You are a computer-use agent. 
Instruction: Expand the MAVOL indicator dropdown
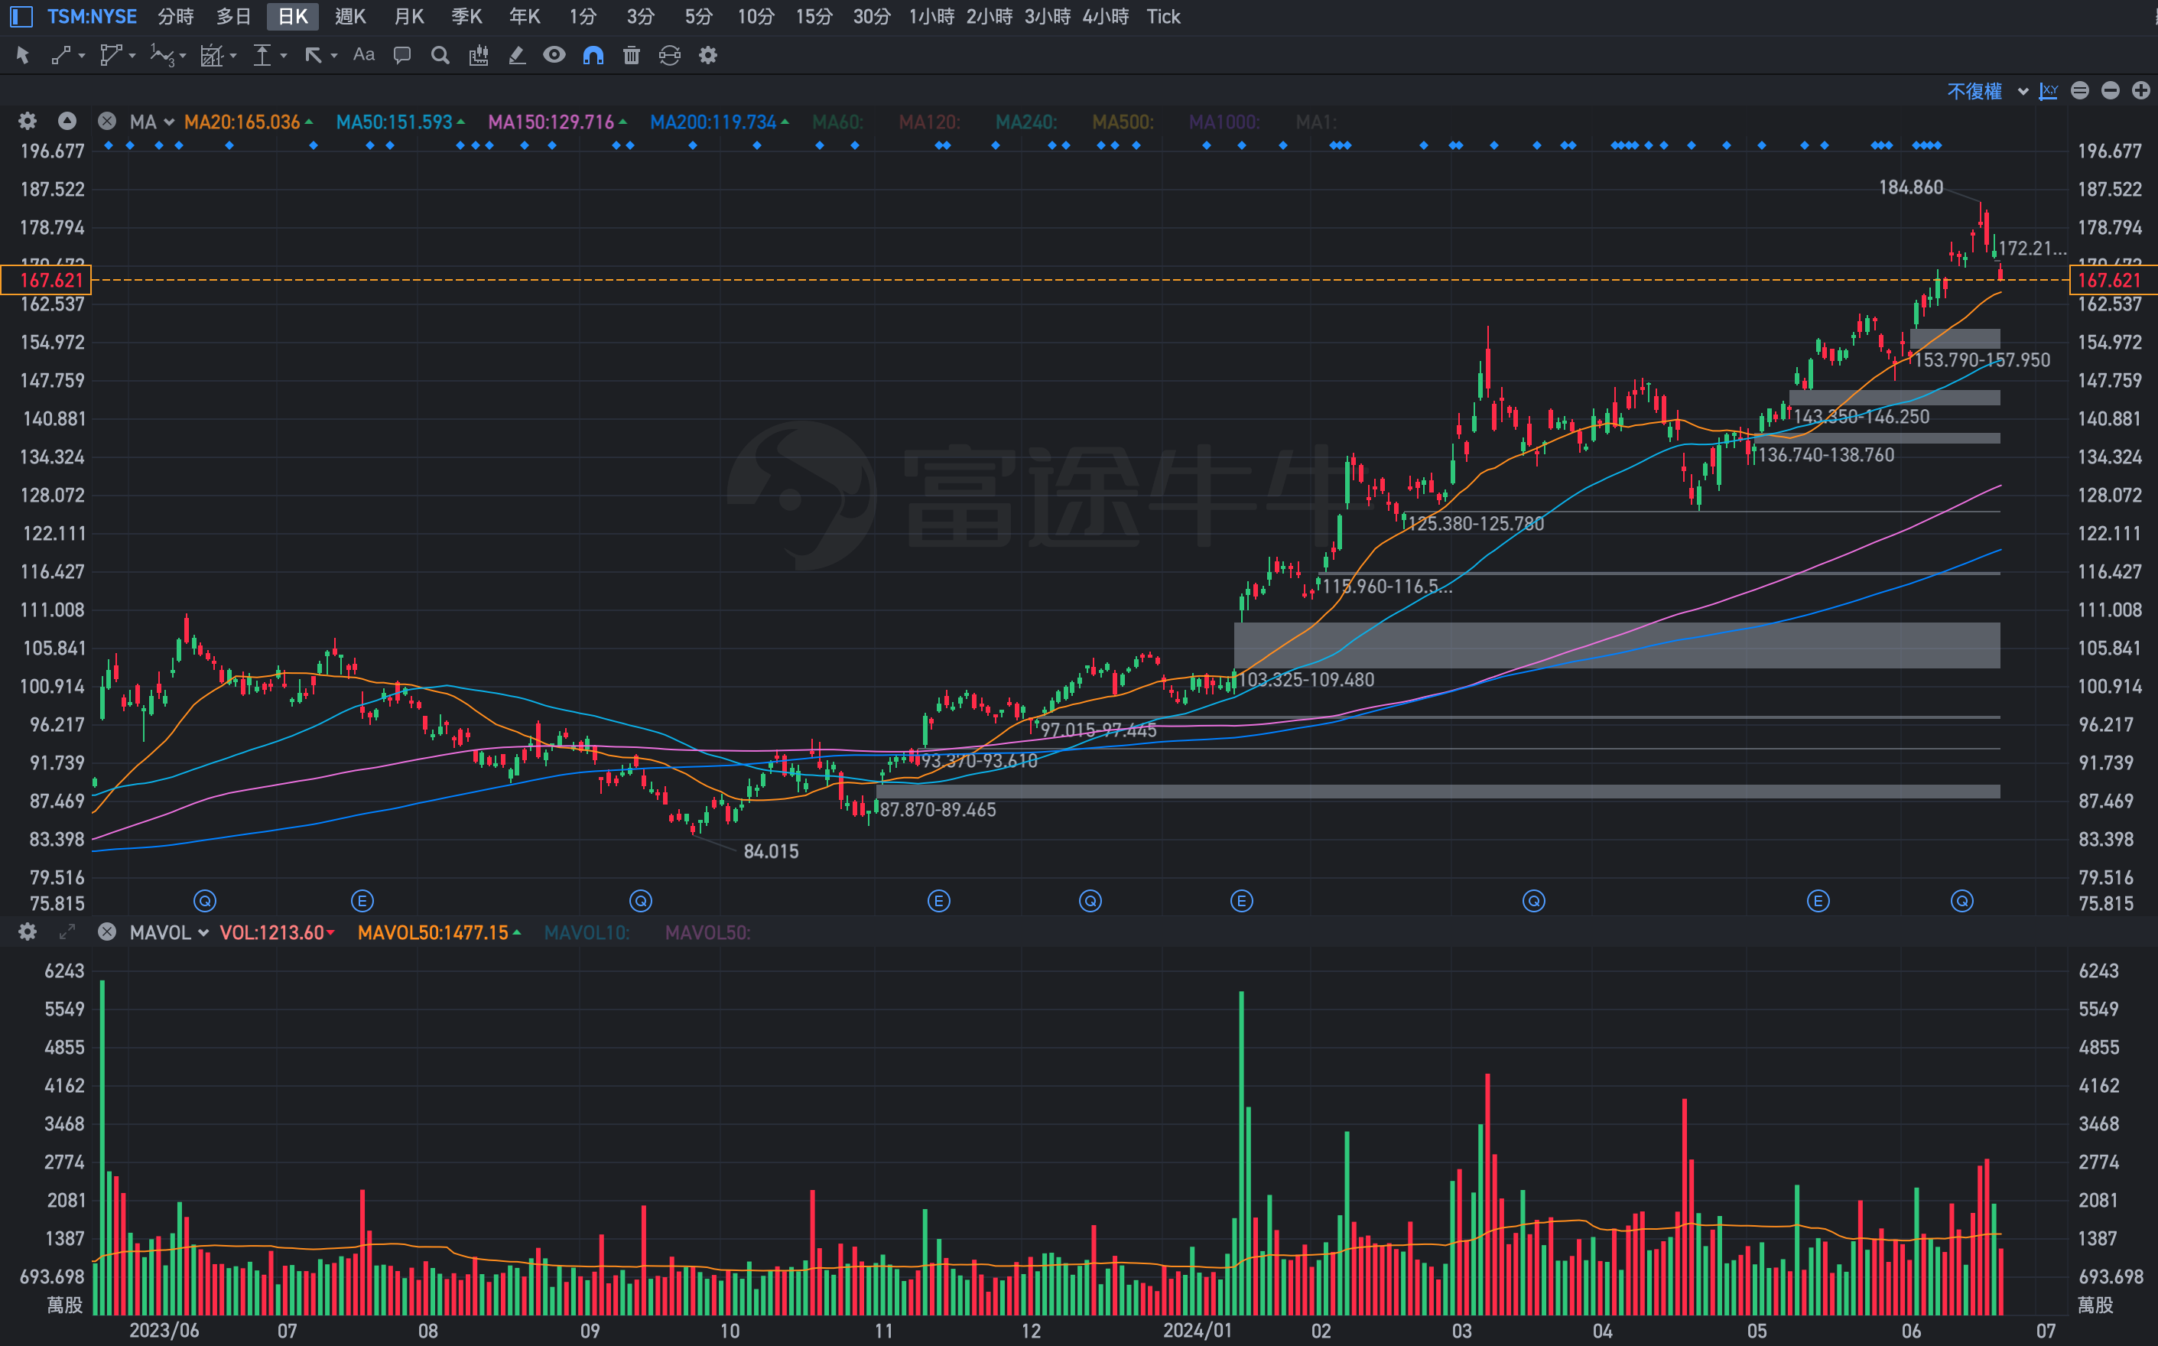point(203,932)
